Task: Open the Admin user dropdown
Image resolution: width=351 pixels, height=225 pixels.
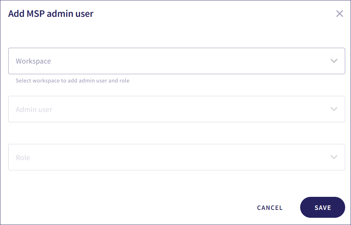Action: [177, 109]
